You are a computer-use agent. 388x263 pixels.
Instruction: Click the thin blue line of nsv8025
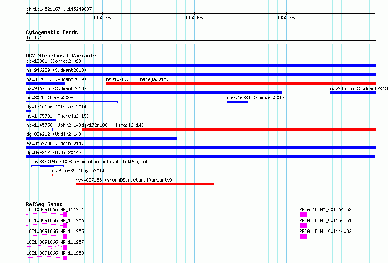point(72,102)
